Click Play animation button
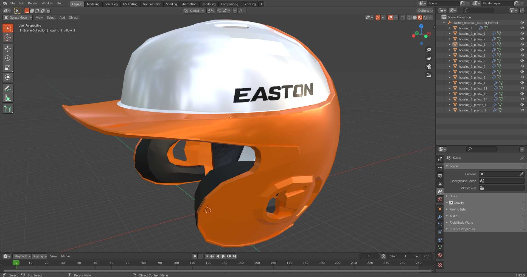Screen dimensions: 527x277 coord(223,256)
